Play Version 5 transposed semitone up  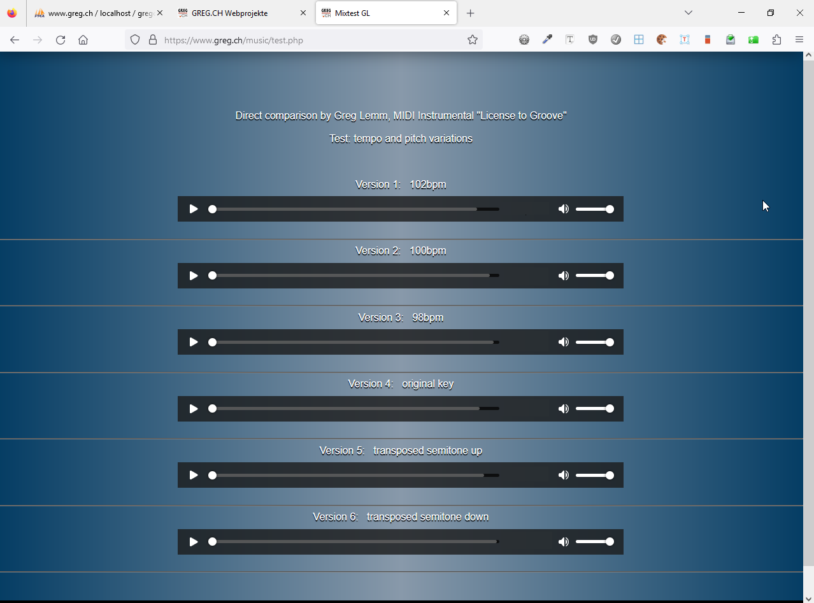194,475
